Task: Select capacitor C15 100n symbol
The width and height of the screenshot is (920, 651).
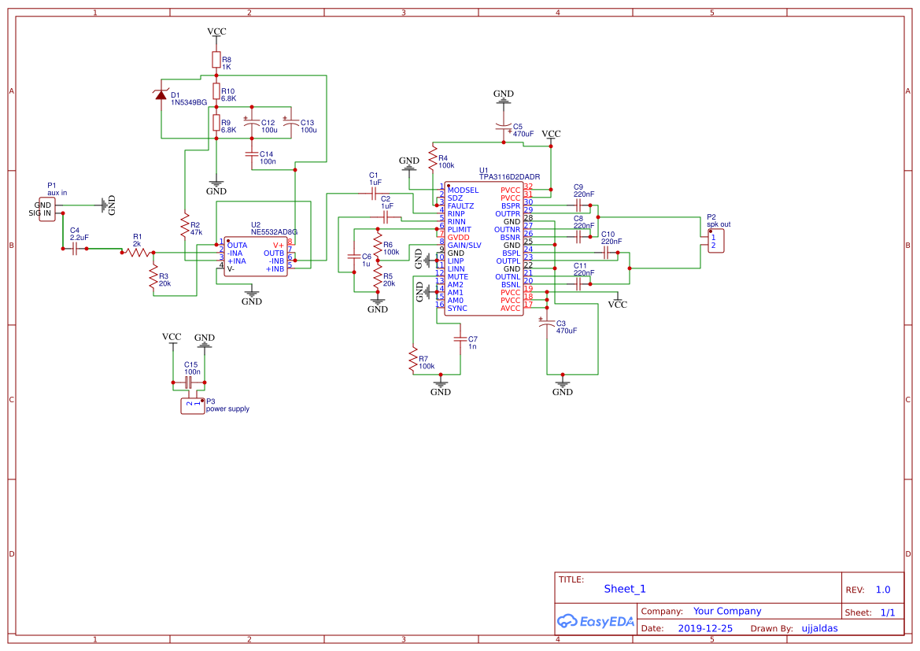Action: pyautogui.click(x=189, y=383)
